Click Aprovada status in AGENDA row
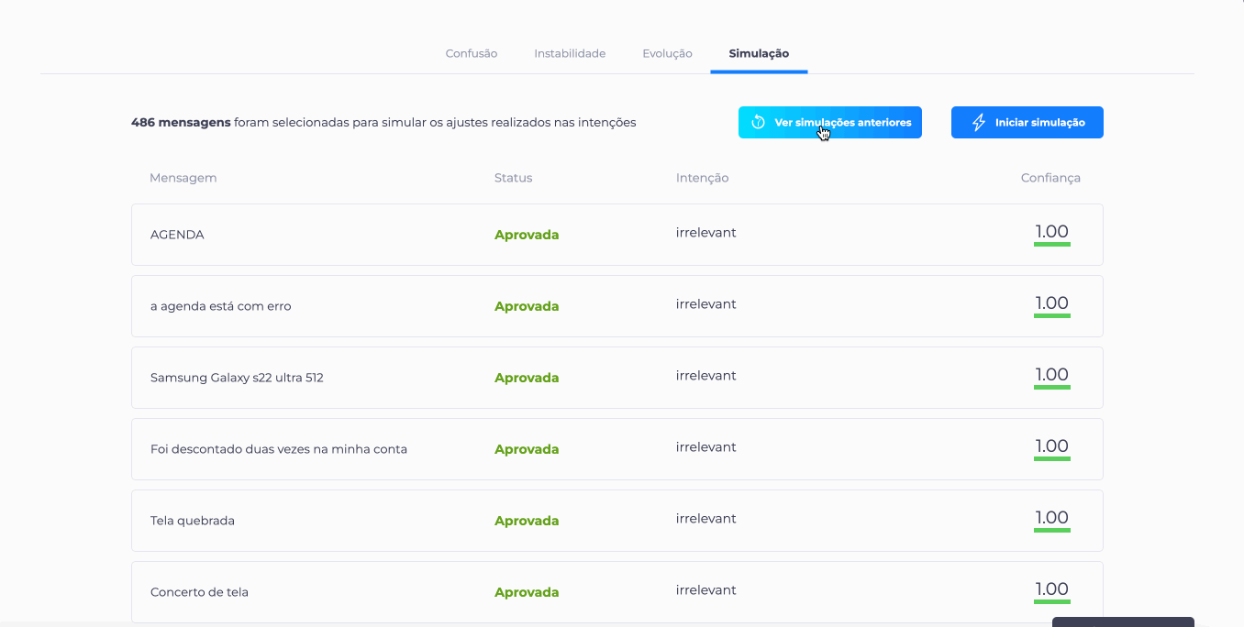Viewport: 1244px width, 627px height. coord(527,235)
